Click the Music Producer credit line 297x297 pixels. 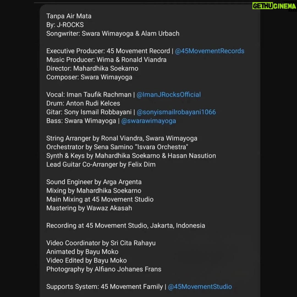tap(106, 60)
